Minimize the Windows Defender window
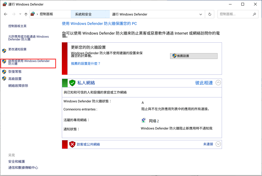 230,4
